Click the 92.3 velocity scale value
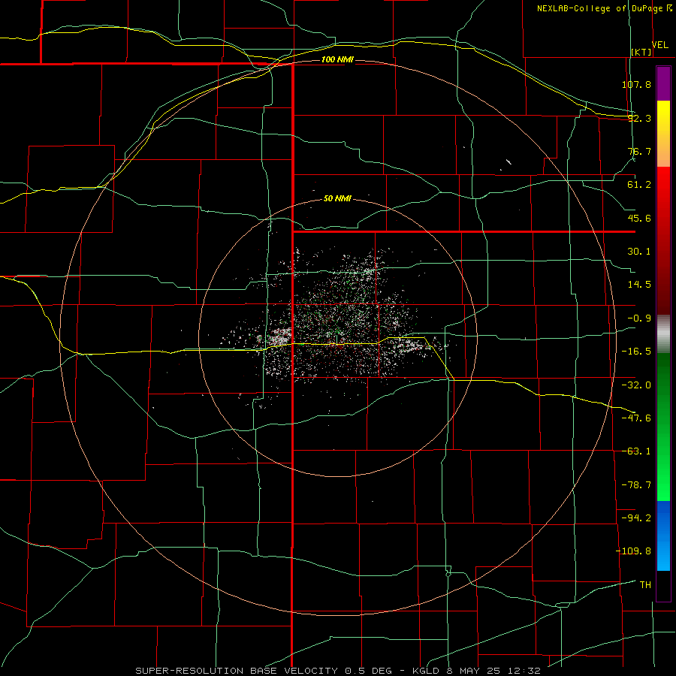 (639, 118)
